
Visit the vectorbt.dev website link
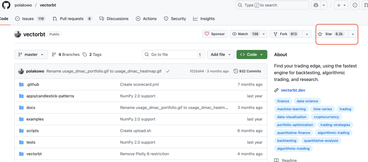(293, 90)
